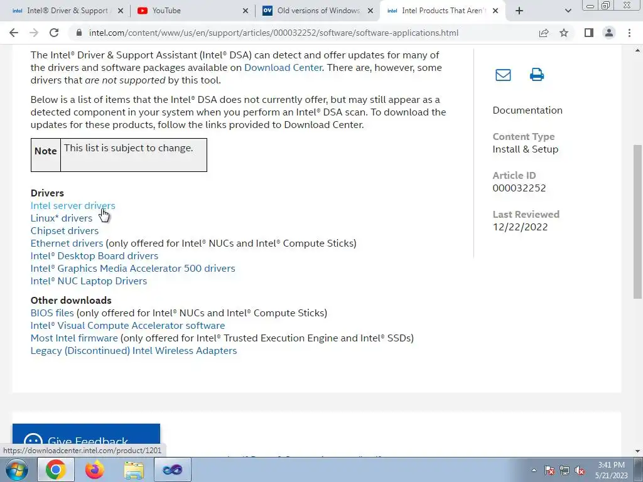Open the Download Center link
This screenshot has height=482, width=643.
coord(283,68)
